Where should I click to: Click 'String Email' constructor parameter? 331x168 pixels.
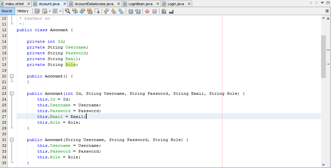pos(189,93)
